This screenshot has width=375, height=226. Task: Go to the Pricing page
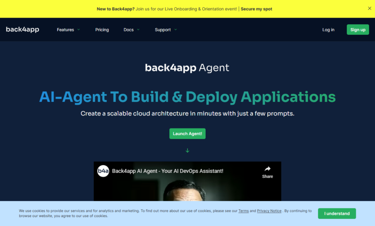tap(102, 30)
